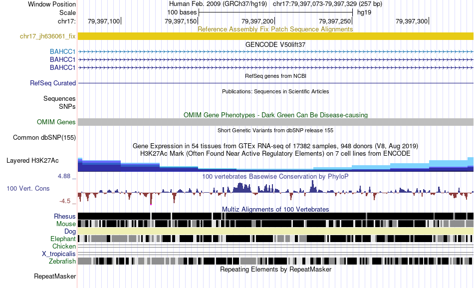Select the Dog alignment row label
This screenshot has height=288, width=474.
point(70,232)
